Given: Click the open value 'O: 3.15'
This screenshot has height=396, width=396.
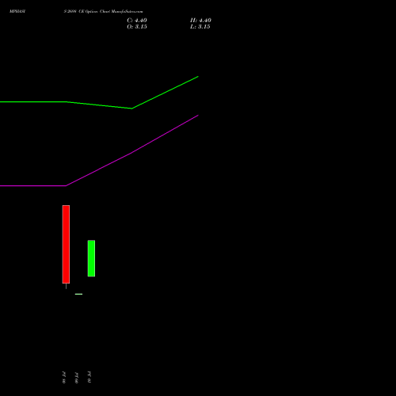Looking at the screenshot, I should click(x=137, y=27).
